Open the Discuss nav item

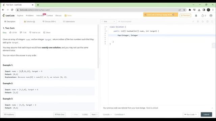pos(58,16)
